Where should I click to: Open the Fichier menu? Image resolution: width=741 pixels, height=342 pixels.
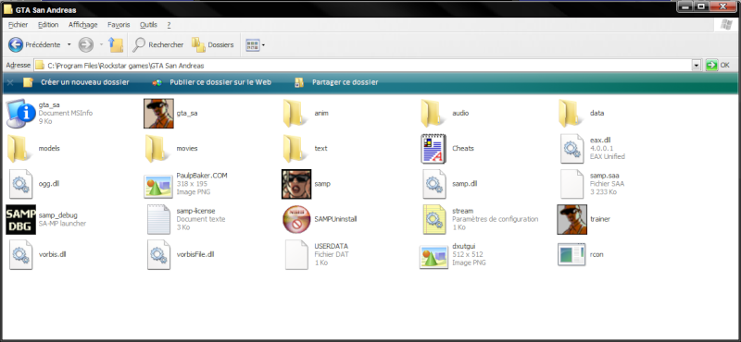click(x=18, y=25)
